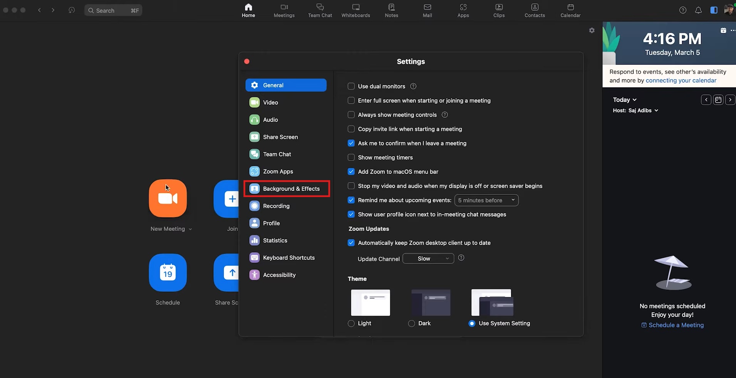
Task: Click the Use System Setting theme thumbnail
Action: [492, 303]
